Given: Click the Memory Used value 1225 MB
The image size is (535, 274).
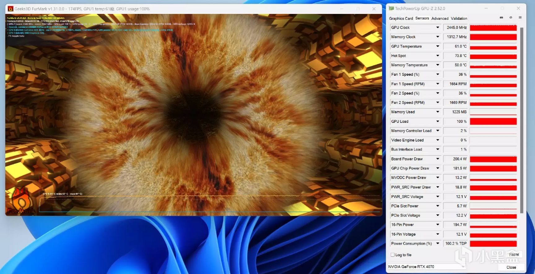Looking at the screenshot, I should click(455, 112).
